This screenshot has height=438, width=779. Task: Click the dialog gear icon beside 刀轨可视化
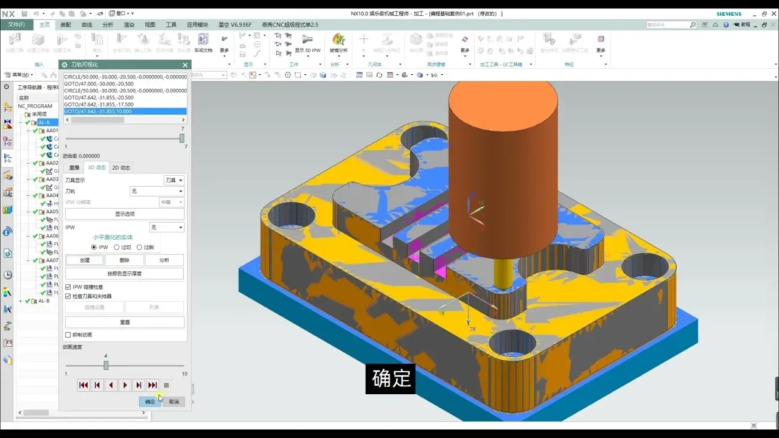65,64
